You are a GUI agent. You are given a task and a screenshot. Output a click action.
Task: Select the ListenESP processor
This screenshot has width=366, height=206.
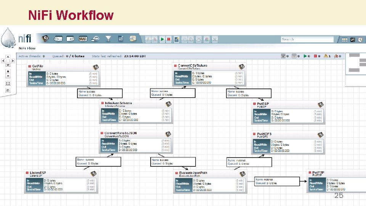tap(61, 182)
